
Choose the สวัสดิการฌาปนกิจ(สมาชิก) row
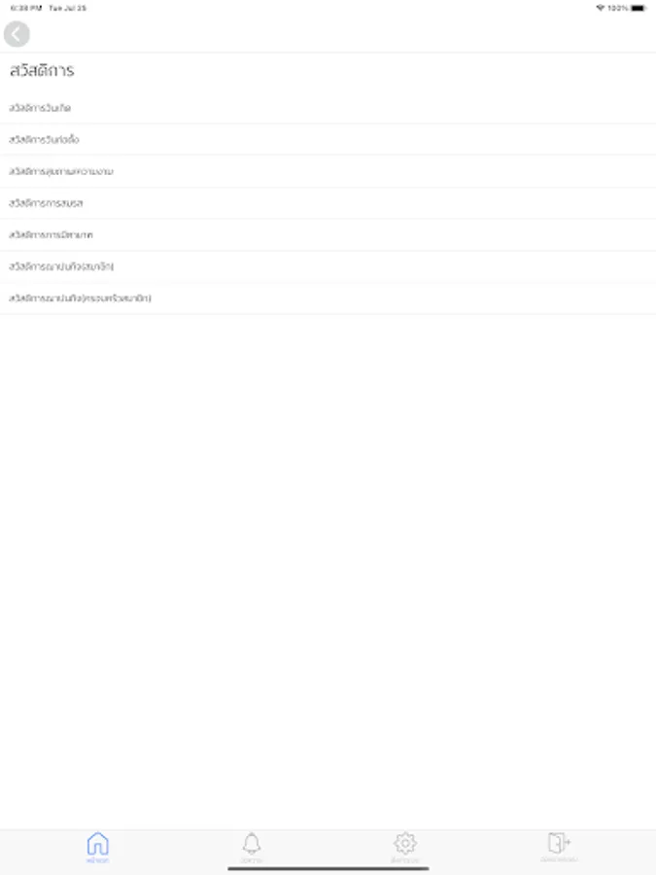[x=328, y=266]
